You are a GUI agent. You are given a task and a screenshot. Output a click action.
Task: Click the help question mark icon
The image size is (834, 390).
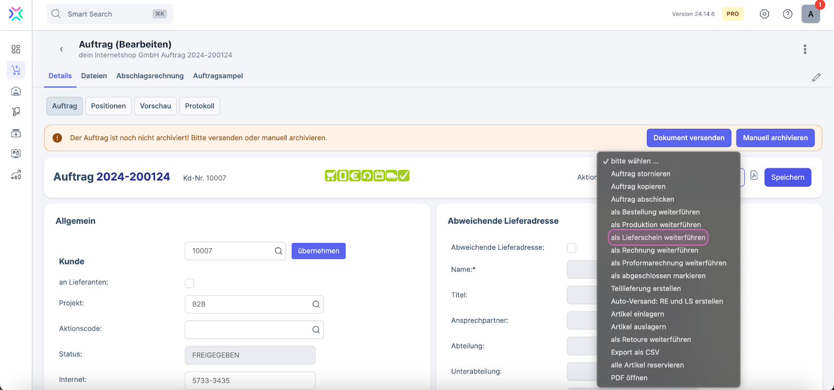(x=788, y=14)
